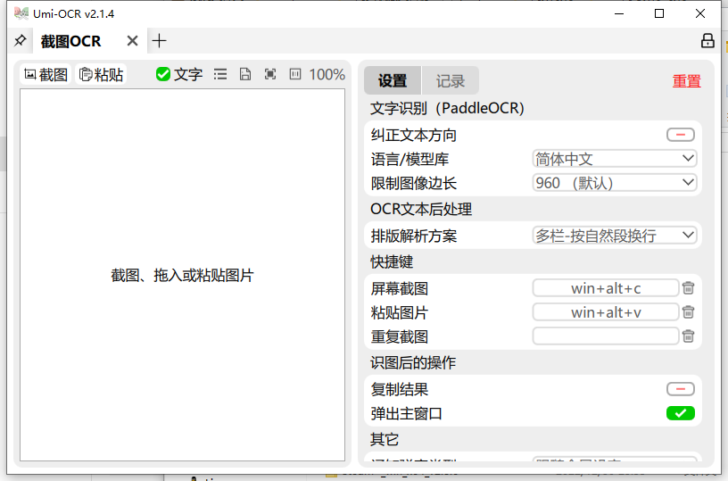Disable the 弹出主窗口 switch
Screen dimensions: 728x481
680,413
